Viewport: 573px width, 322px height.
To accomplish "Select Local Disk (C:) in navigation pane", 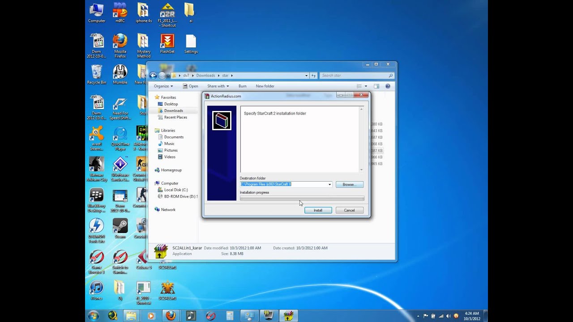I will (176, 190).
